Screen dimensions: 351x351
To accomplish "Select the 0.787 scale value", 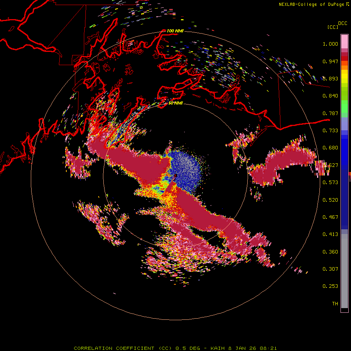I will coord(330,113).
